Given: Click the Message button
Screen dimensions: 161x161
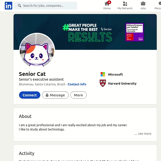Looking at the screenshot, I should click(x=55, y=95).
